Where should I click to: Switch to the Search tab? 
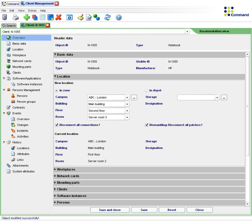click(x=9, y=26)
